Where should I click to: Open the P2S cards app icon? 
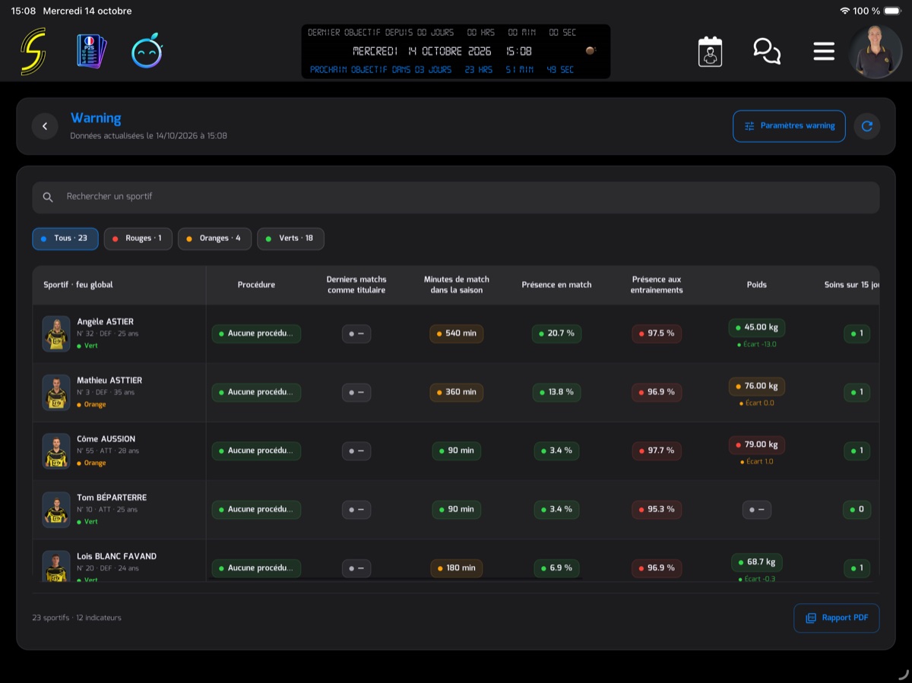pos(92,52)
